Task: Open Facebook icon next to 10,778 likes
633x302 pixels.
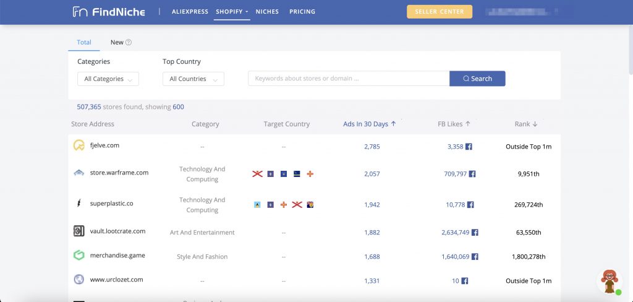Action: click(470, 205)
